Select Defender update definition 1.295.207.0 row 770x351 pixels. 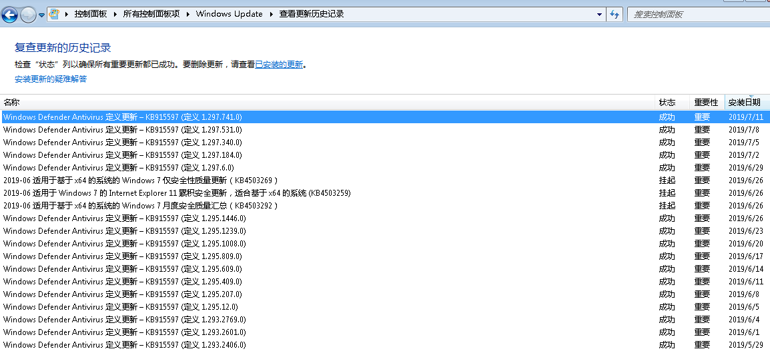pos(385,294)
